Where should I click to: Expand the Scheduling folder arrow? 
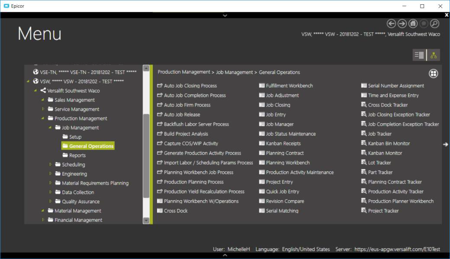coord(51,164)
